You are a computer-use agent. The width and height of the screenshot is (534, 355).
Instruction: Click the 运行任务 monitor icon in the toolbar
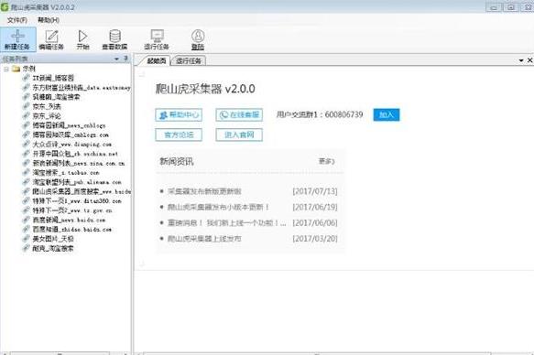157,39
